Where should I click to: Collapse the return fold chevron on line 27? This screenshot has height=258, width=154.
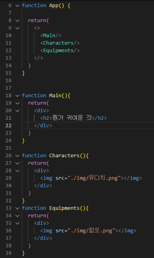(x=17, y=163)
